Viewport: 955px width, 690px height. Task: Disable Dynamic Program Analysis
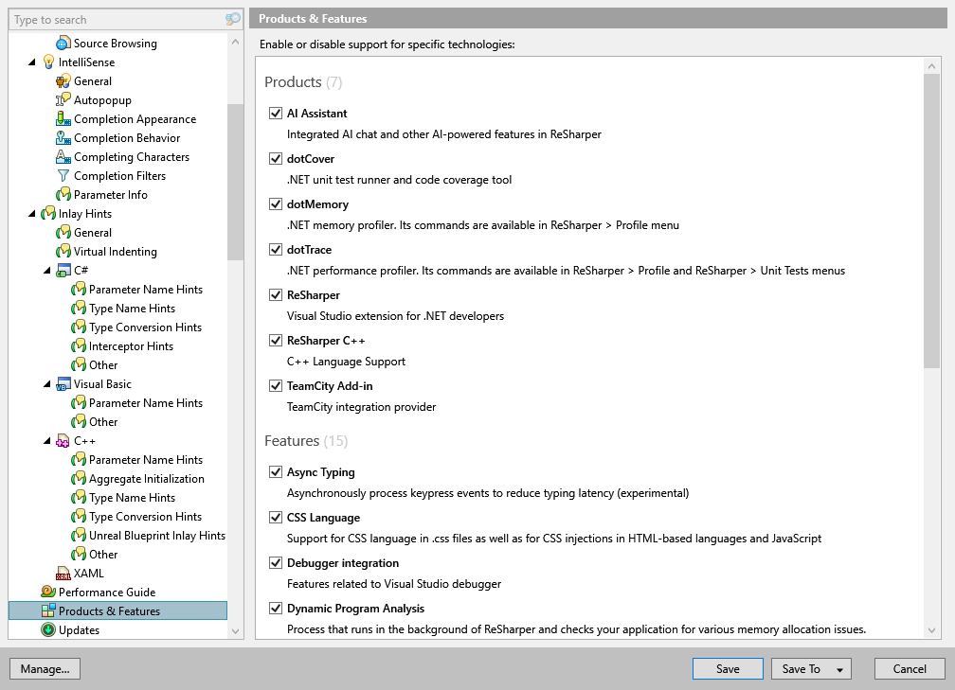(x=276, y=609)
